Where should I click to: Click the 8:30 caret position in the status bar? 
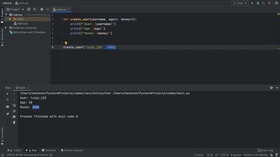point(210,155)
